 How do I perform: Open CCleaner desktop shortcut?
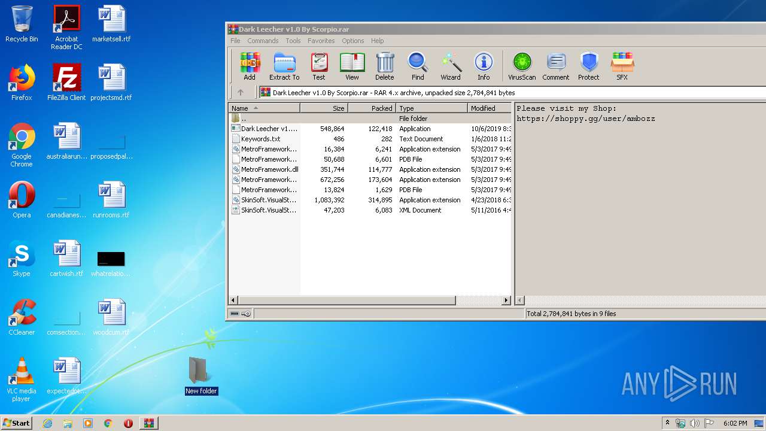[x=22, y=317]
